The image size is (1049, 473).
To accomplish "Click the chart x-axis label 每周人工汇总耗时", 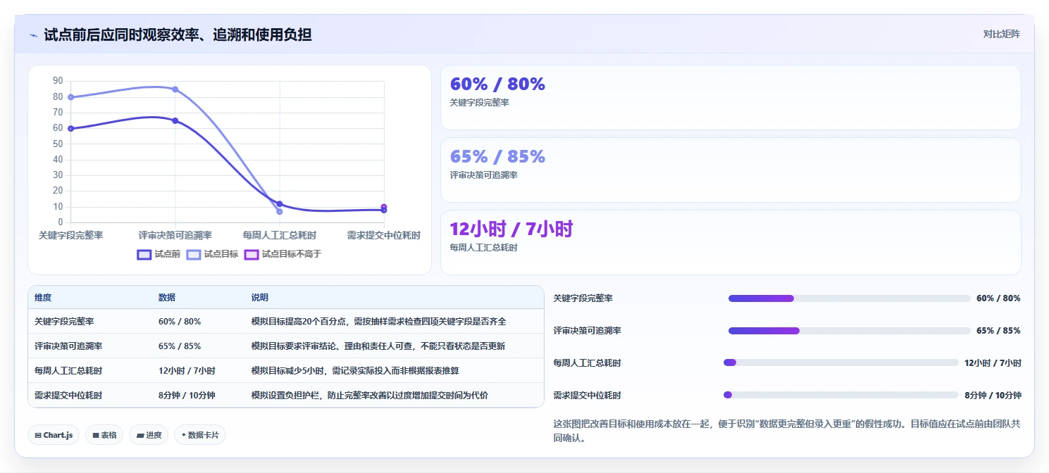I will 280,235.
